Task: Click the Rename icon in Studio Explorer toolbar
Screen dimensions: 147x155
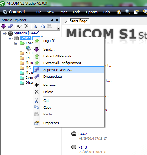Action: (x=19, y=26)
